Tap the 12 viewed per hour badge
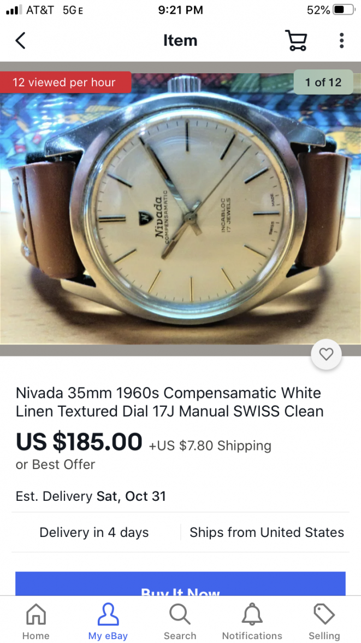This screenshot has height=643, width=361. click(65, 82)
